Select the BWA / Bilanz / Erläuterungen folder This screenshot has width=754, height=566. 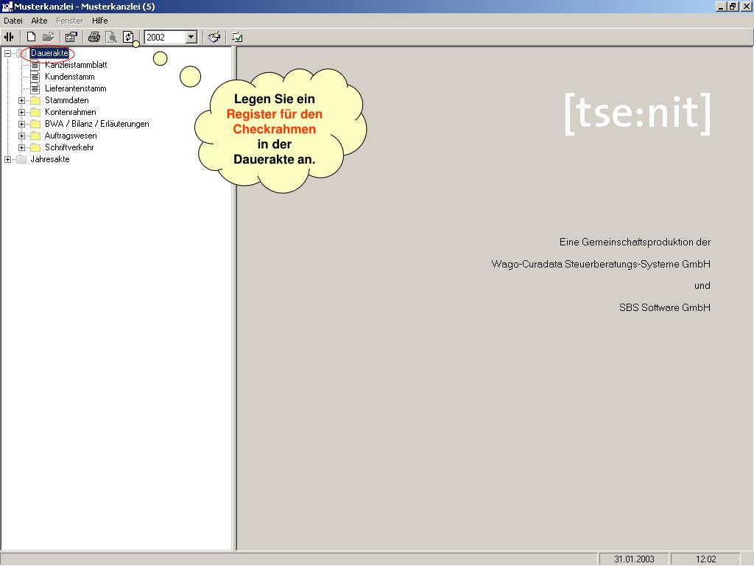96,124
